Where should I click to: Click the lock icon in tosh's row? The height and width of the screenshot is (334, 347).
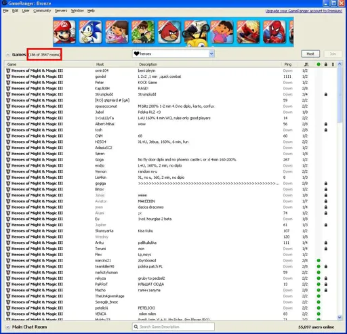click(326, 130)
